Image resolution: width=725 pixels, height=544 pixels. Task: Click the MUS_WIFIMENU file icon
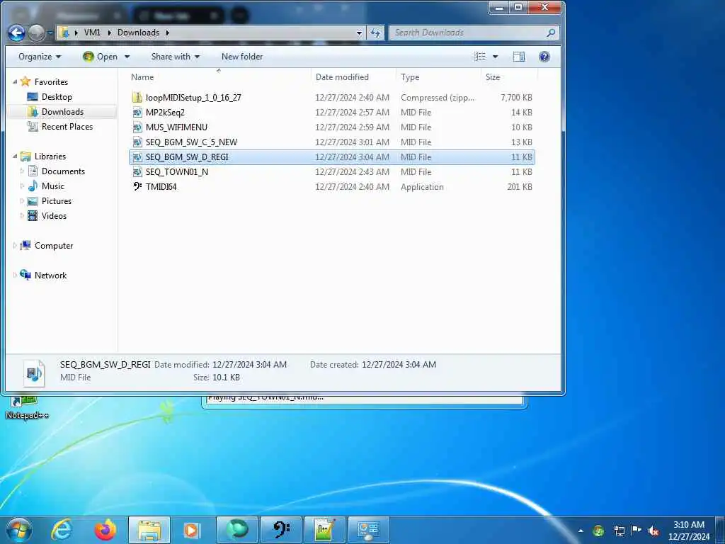coord(137,127)
